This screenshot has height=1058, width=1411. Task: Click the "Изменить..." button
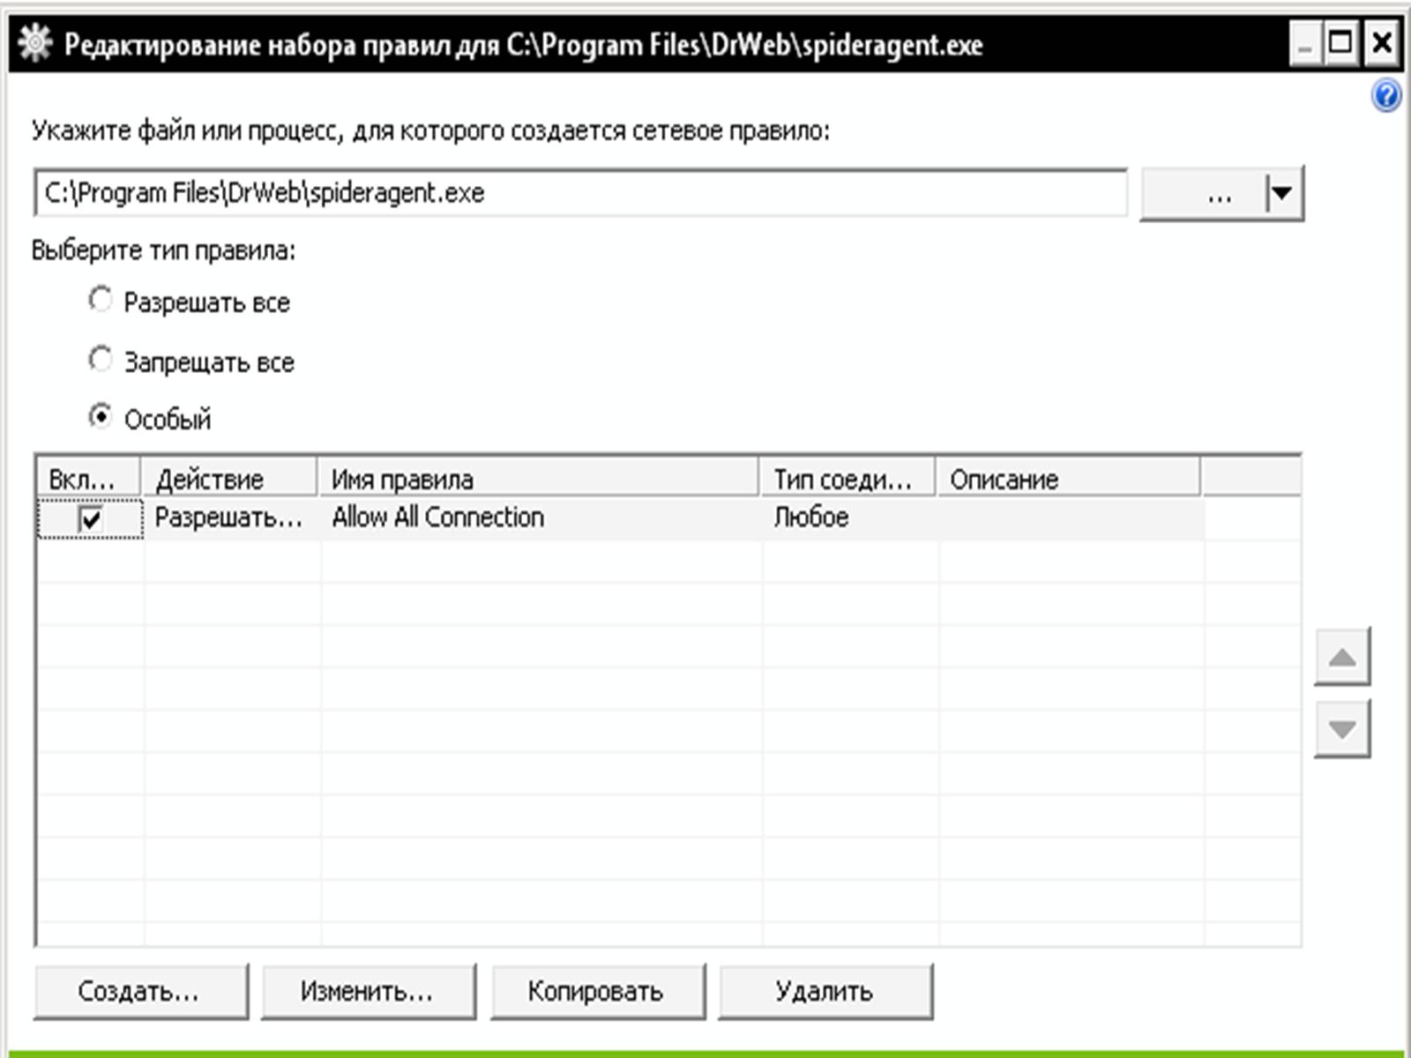click(x=369, y=992)
